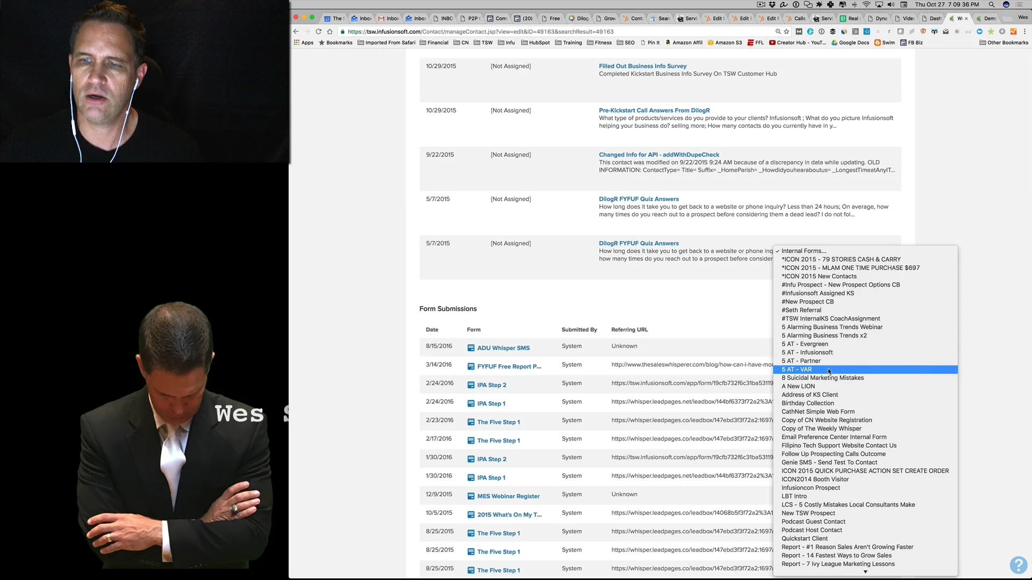Select the 5 AT - VAR form option
The image size is (1032, 580).
click(x=796, y=369)
